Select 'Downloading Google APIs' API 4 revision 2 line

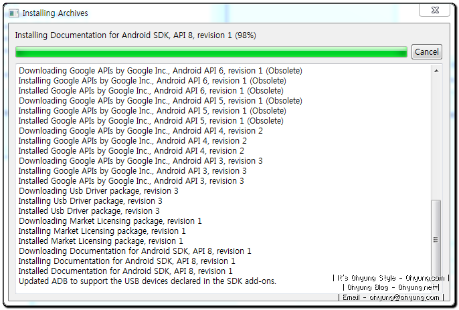141,131
